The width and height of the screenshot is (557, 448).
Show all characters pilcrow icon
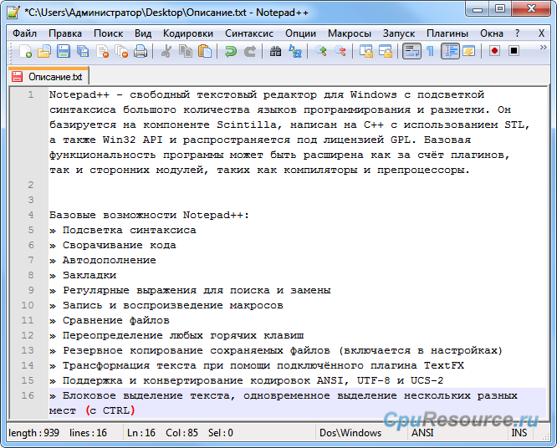[430, 52]
